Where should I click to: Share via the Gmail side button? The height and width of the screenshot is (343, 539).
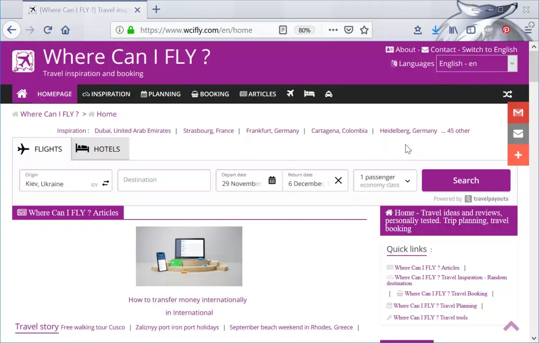[x=518, y=113]
